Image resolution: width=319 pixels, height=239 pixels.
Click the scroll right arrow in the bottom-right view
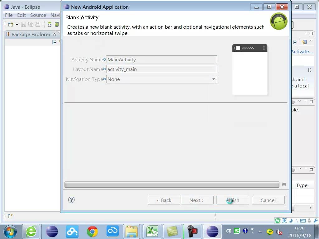[311, 208]
